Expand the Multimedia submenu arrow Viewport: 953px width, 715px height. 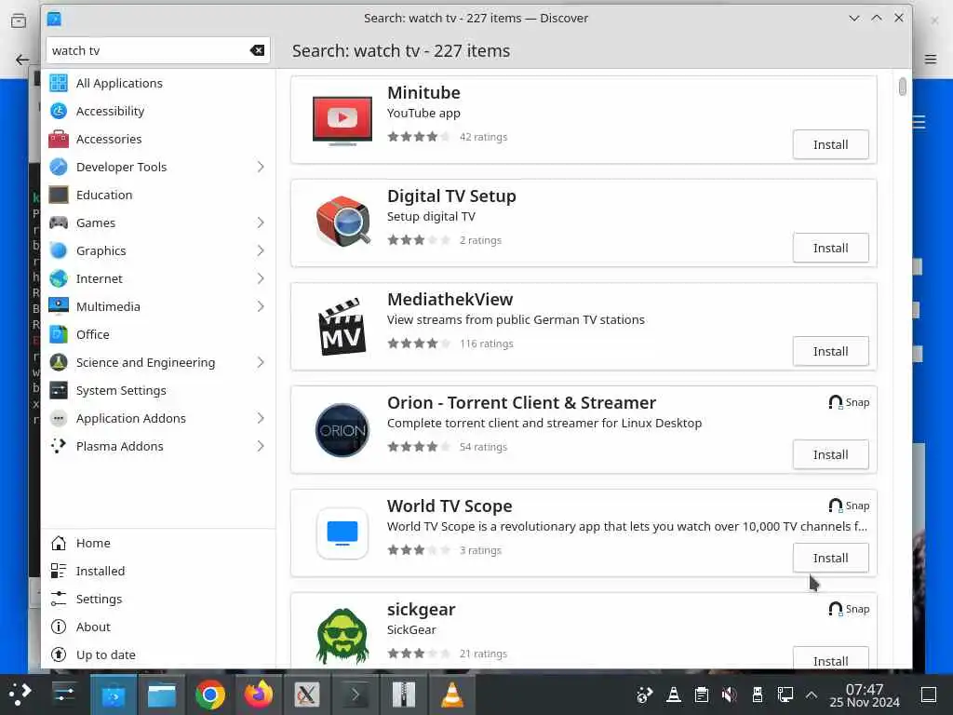coord(261,307)
